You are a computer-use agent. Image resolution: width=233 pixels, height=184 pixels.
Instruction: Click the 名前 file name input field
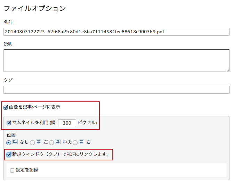click(116, 32)
